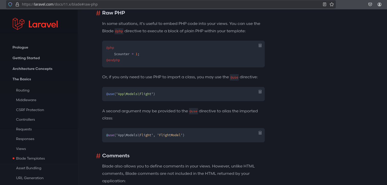Click the tracking protection shield icon
This screenshot has height=185, width=387.
click(10, 4)
